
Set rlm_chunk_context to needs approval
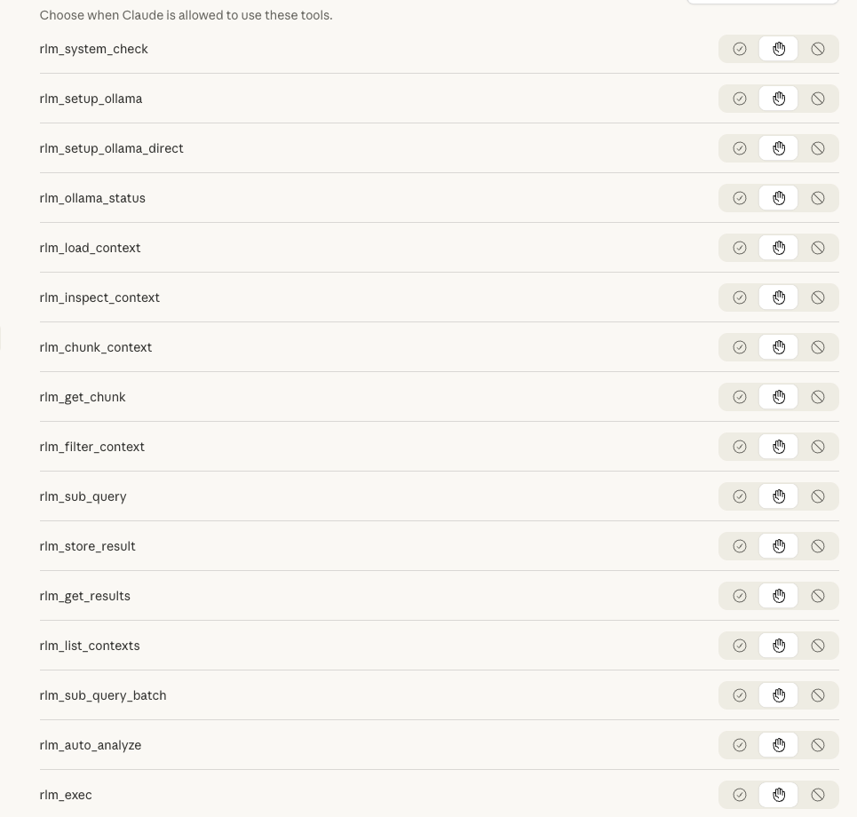click(779, 347)
